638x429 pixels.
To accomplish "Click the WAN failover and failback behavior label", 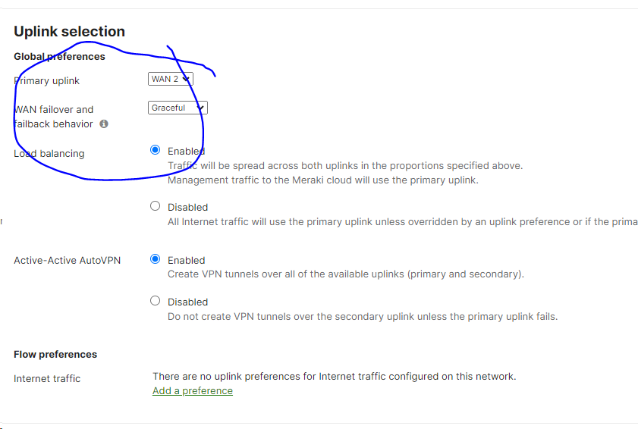I will tap(54, 117).
